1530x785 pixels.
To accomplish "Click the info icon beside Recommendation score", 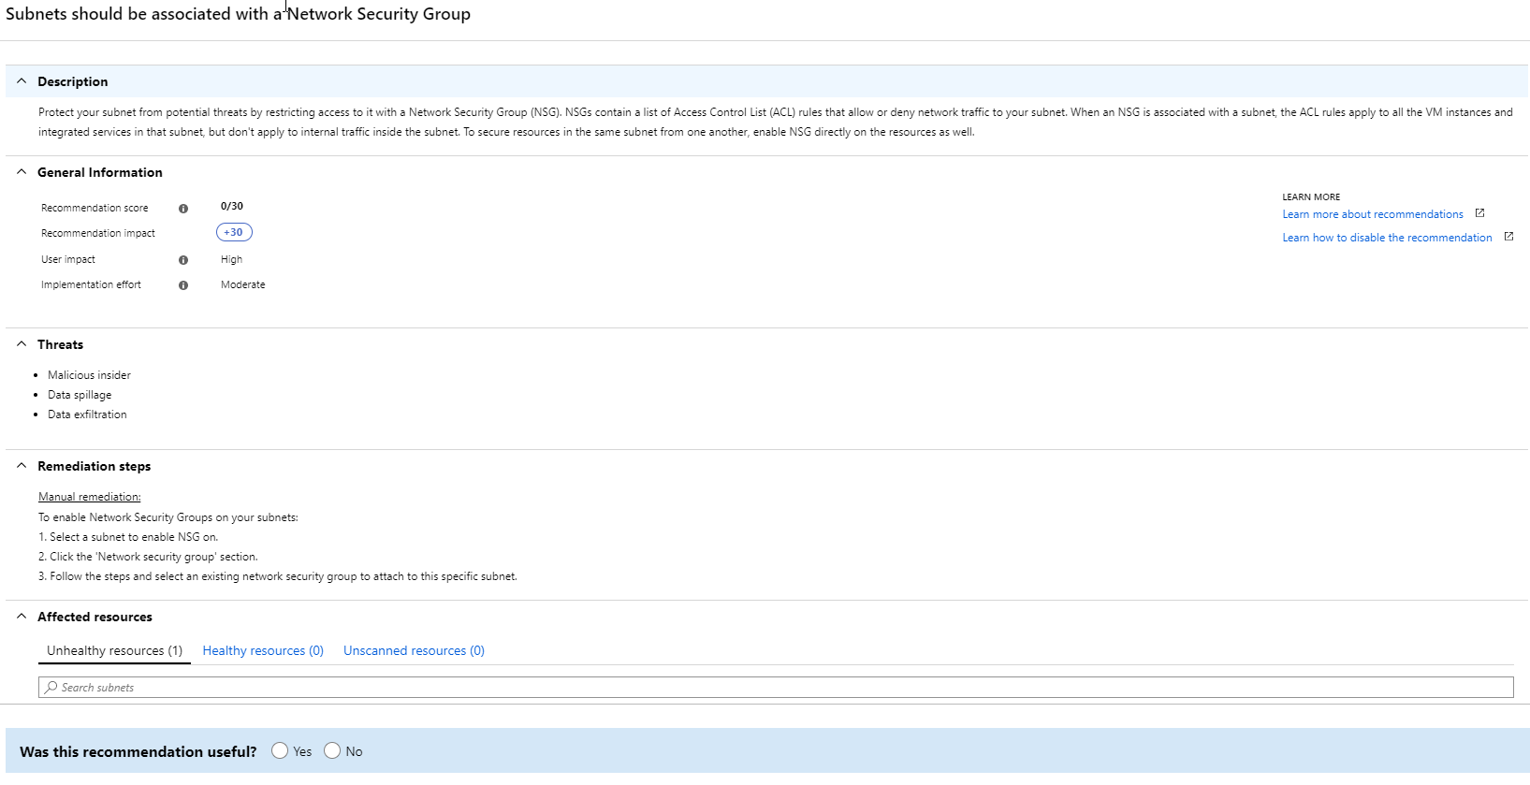I will 183,209.
